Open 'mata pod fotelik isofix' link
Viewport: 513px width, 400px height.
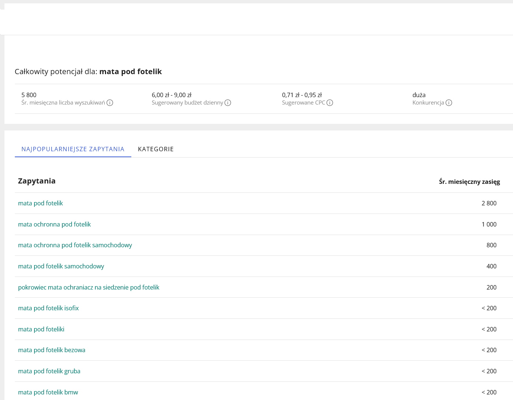[x=48, y=308]
